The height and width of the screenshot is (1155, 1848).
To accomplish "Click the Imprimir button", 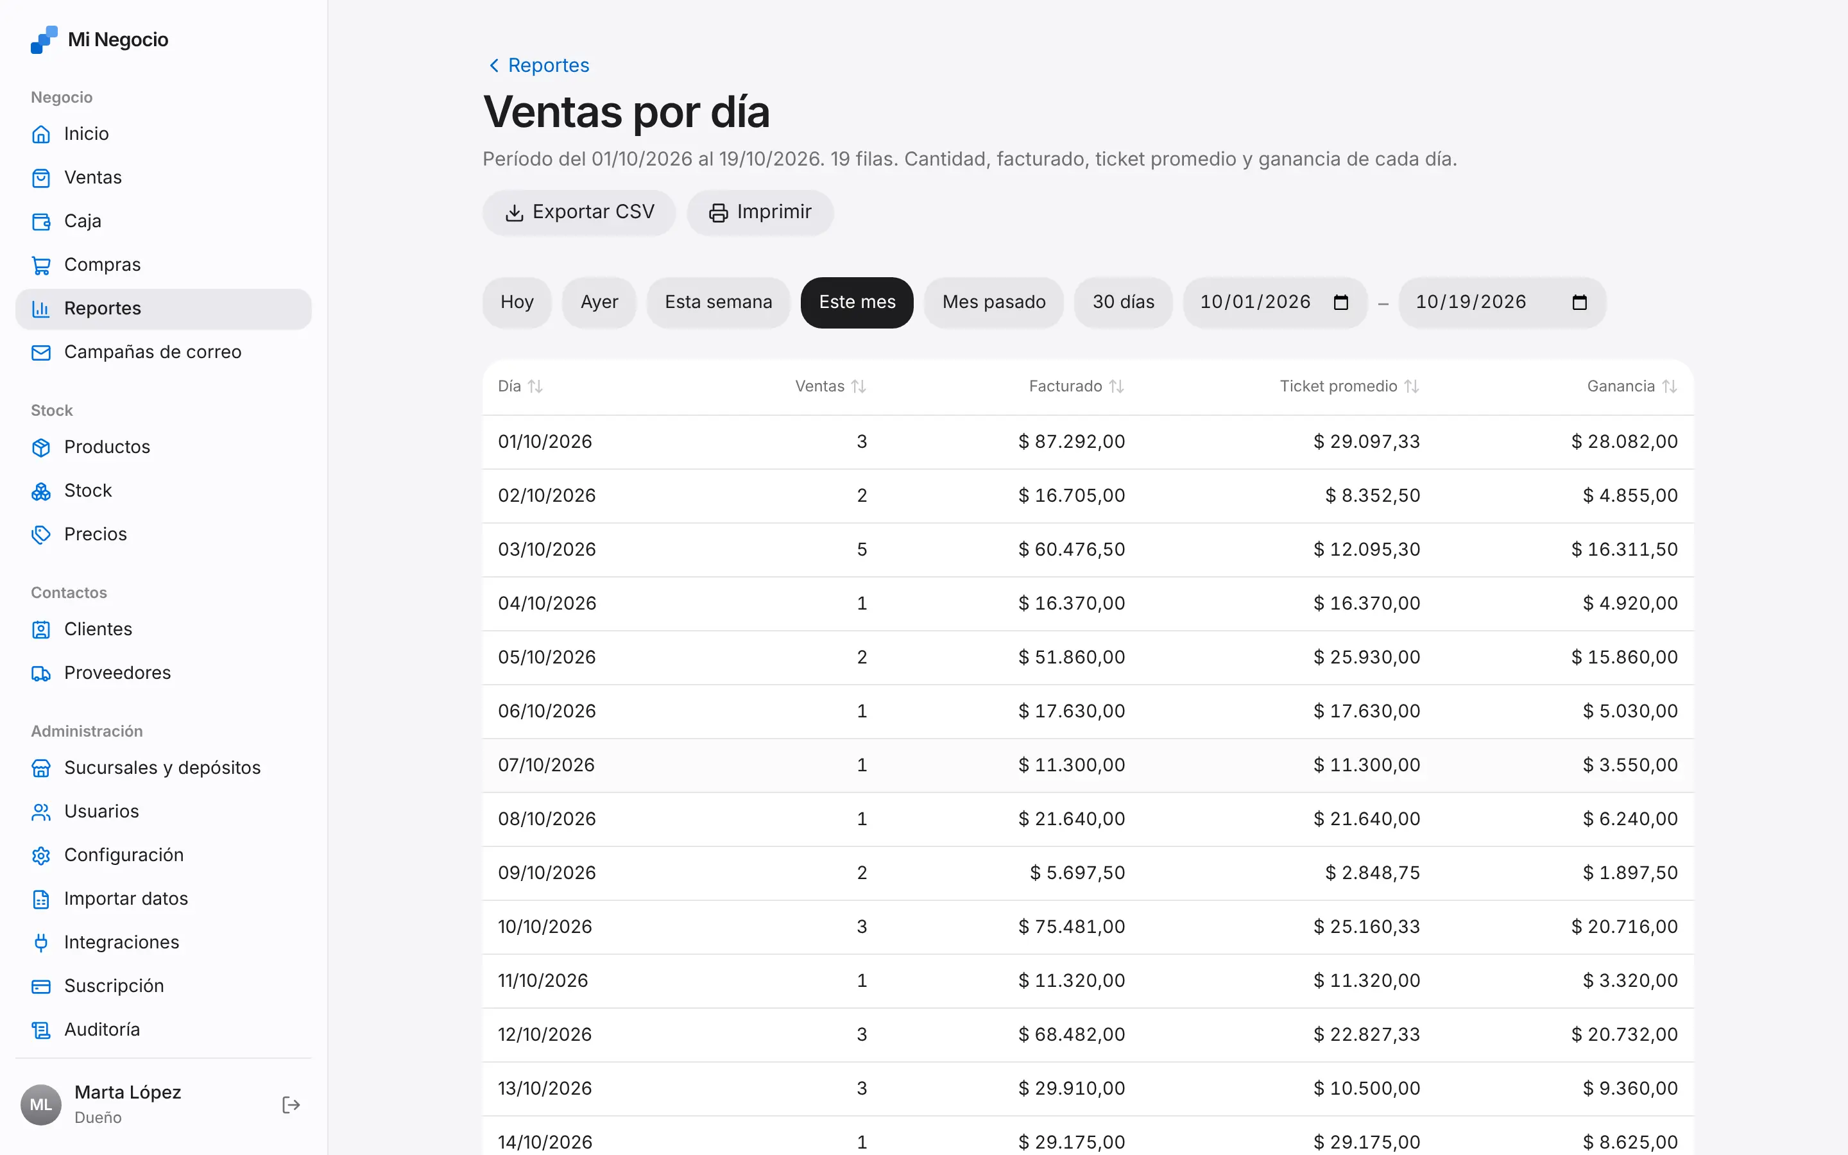I will [x=760, y=212].
